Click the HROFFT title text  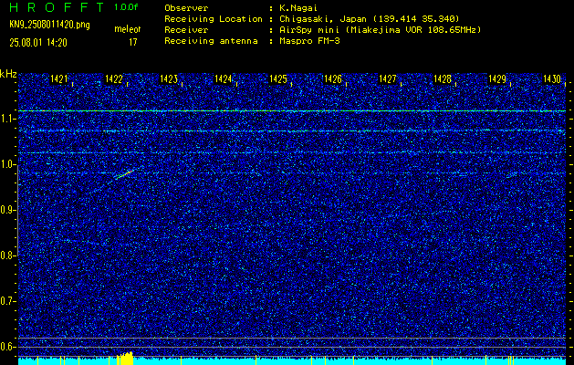point(57,7)
